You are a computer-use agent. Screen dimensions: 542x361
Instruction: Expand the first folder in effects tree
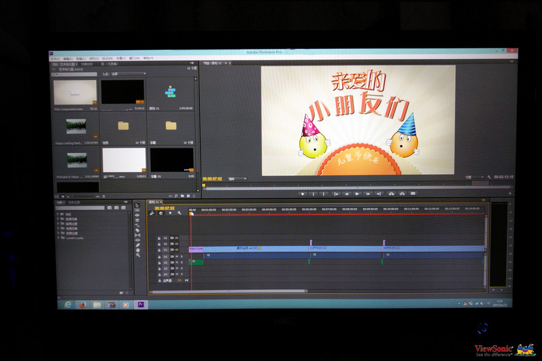click(x=58, y=214)
